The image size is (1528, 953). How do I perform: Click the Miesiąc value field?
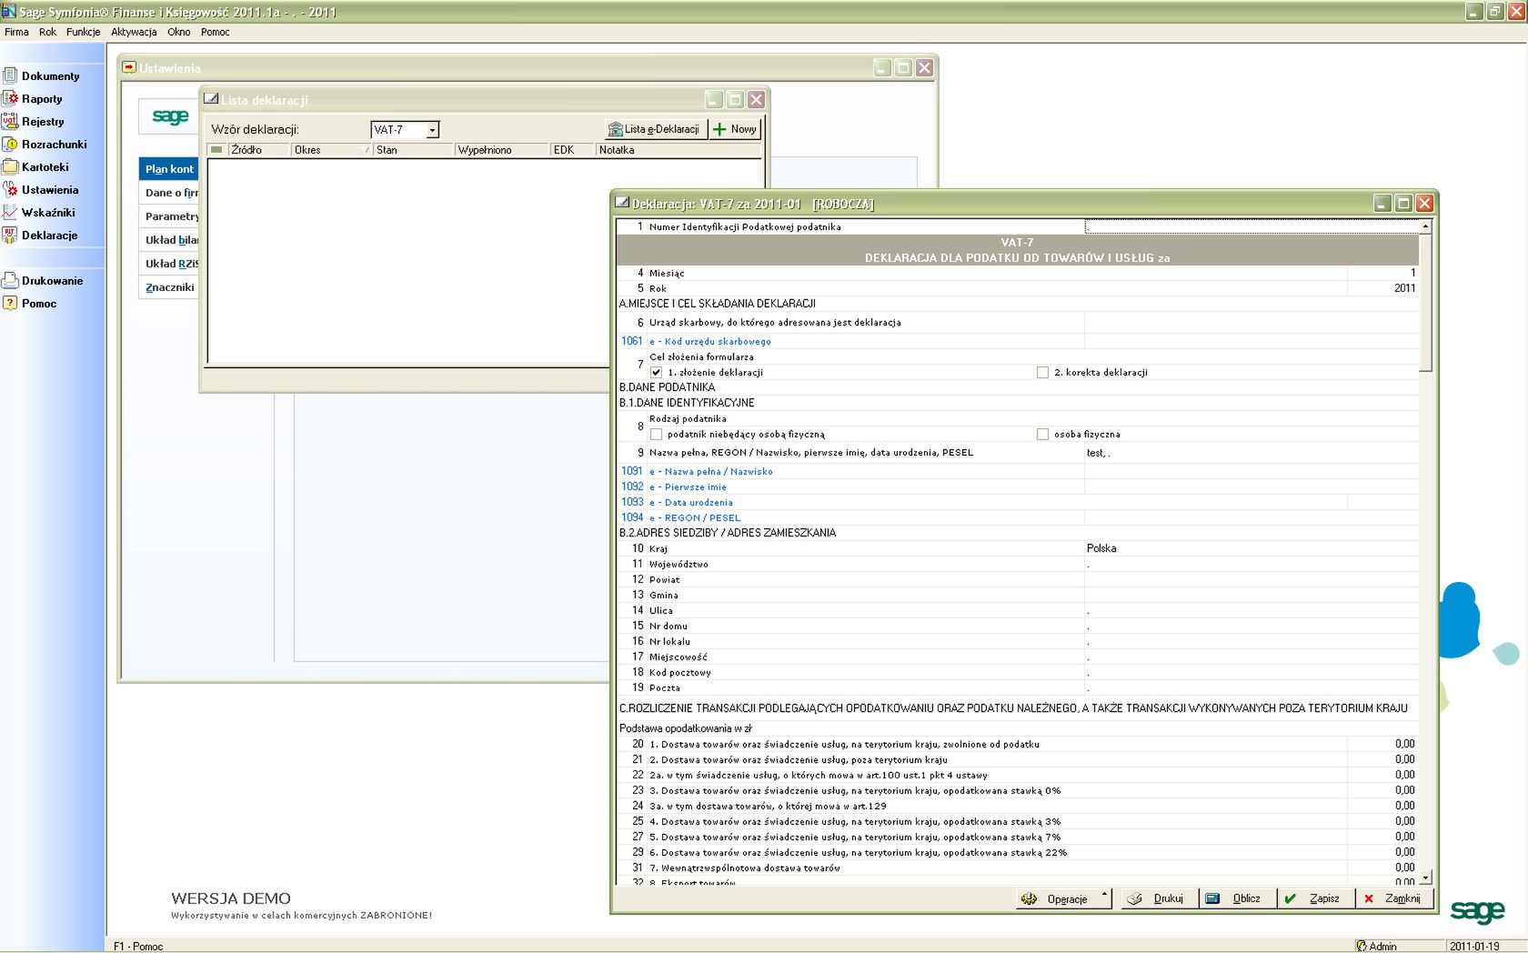1382,273
